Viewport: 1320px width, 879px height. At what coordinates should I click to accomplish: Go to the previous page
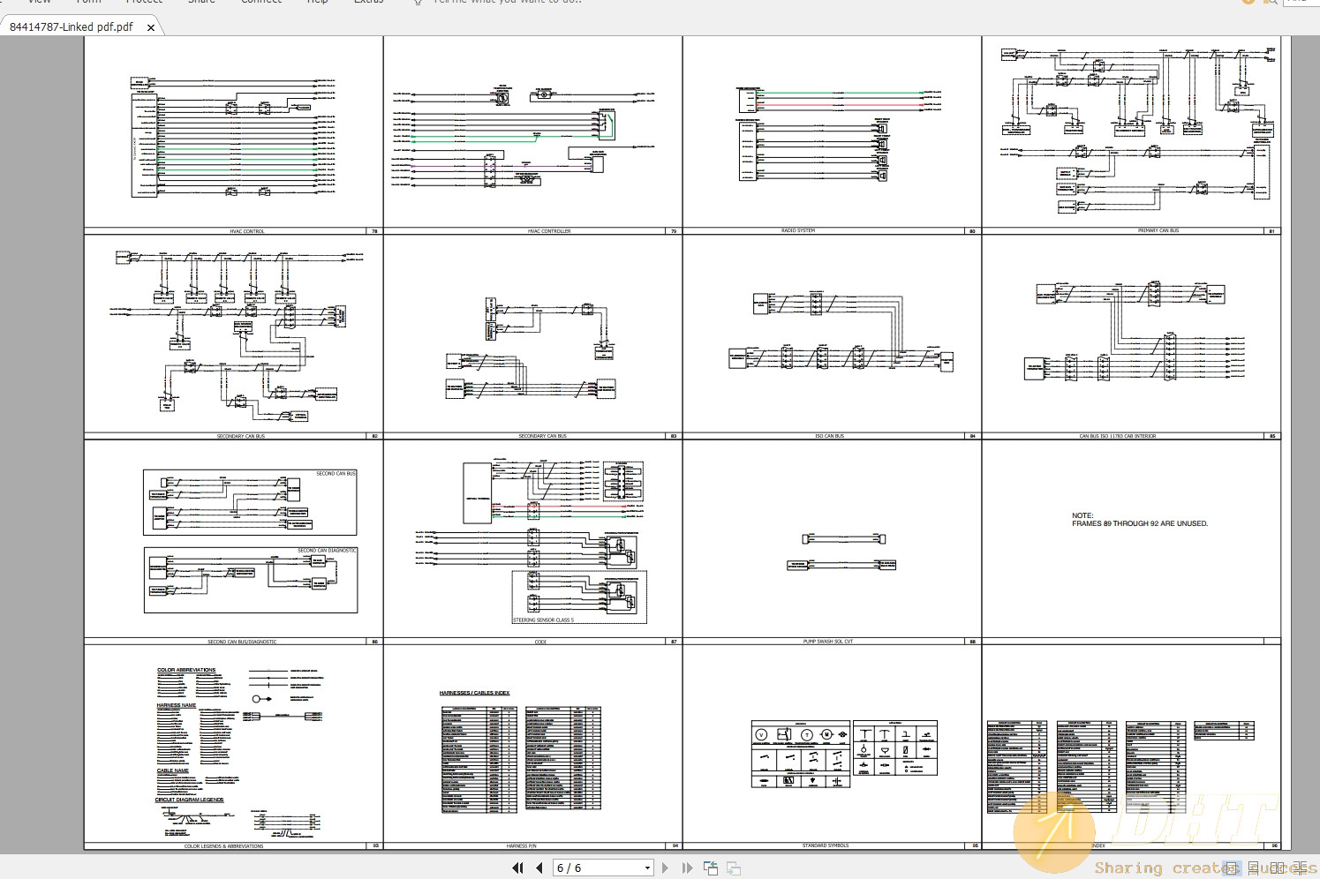[x=539, y=868]
